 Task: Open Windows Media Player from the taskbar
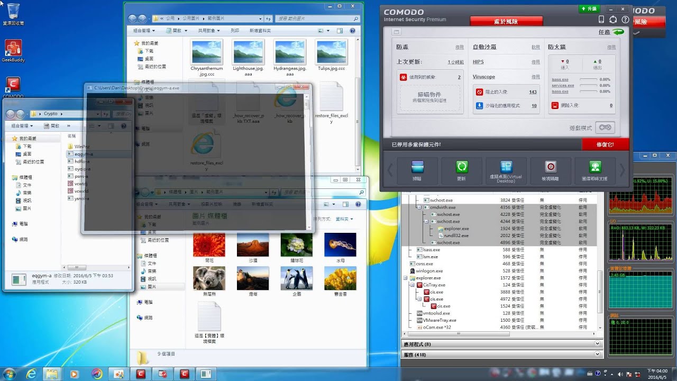pos(75,374)
